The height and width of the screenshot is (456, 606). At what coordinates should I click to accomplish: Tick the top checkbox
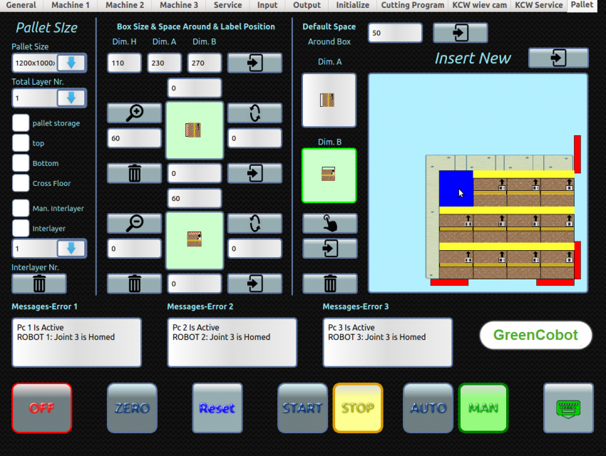(x=21, y=143)
